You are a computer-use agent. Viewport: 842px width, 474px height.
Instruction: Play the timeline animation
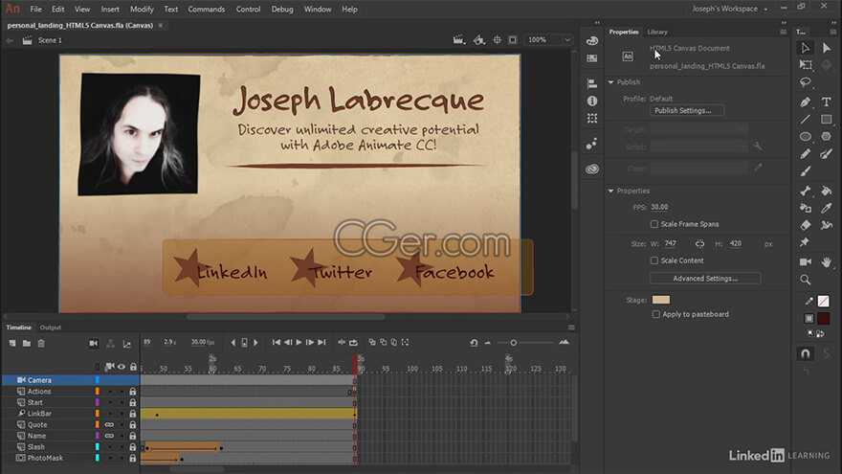pyautogui.click(x=299, y=343)
